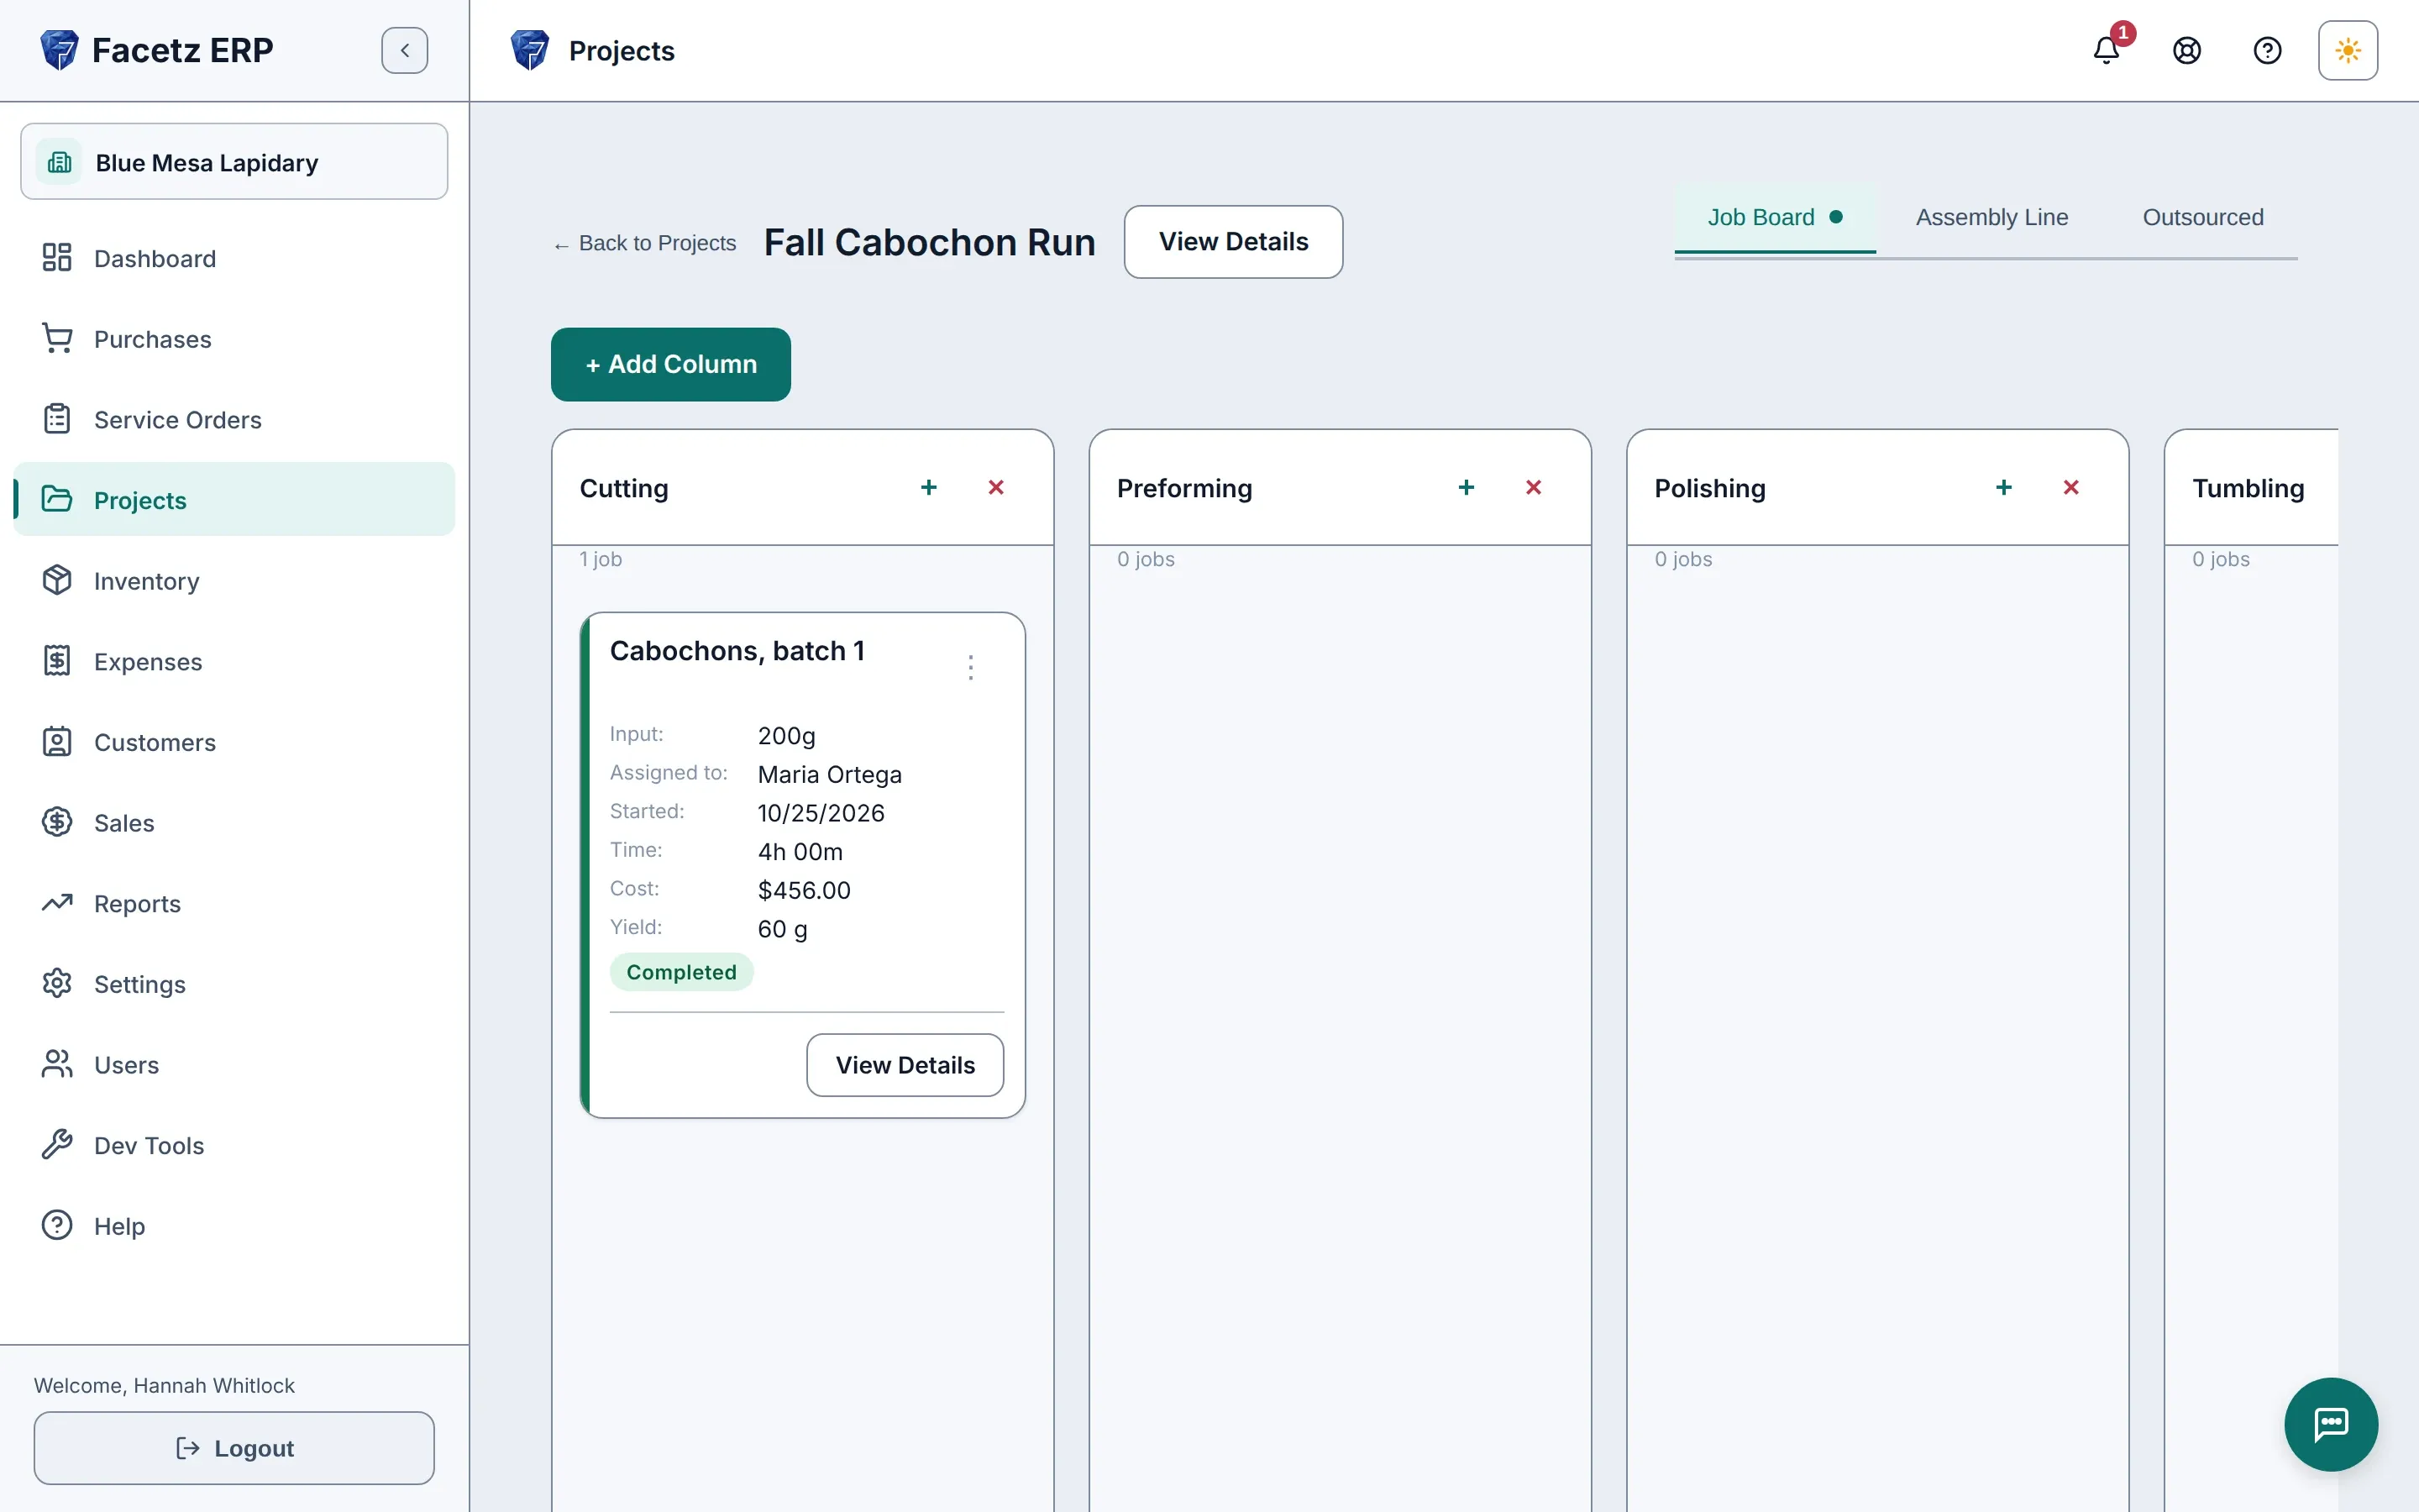Click the Maria Ortega assignee value
Image resolution: width=2419 pixels, height=1512 pixels.
[830, 774]
